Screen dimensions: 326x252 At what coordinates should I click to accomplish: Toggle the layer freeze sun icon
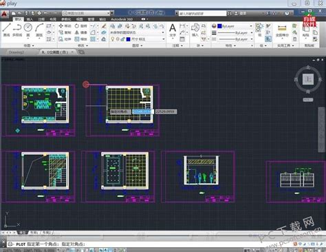coord(118,39)
